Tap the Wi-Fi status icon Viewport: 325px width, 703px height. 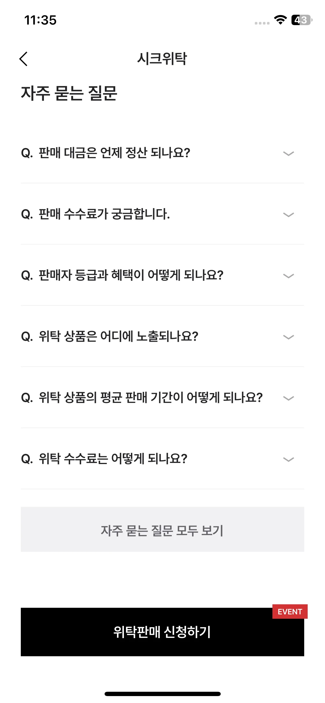coord(280,20)
